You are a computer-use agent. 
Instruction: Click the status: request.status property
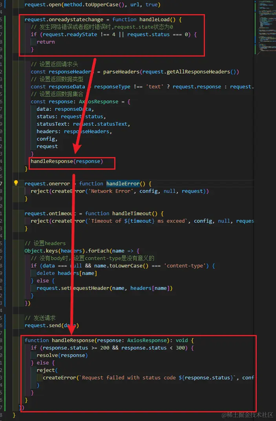pos(71,117)
